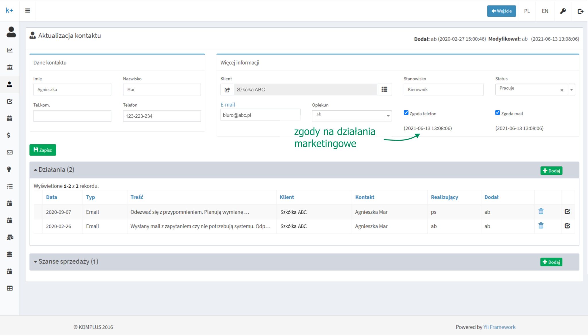
Task: Open the user profile avatar in sidebar
Action: tap(11, 32)
